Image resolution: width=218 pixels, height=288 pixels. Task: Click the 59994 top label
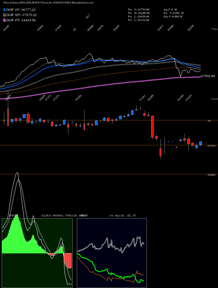[x=40, y=28]
